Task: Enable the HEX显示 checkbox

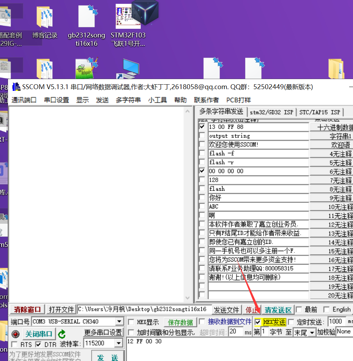Action: (x=131, y=322)
